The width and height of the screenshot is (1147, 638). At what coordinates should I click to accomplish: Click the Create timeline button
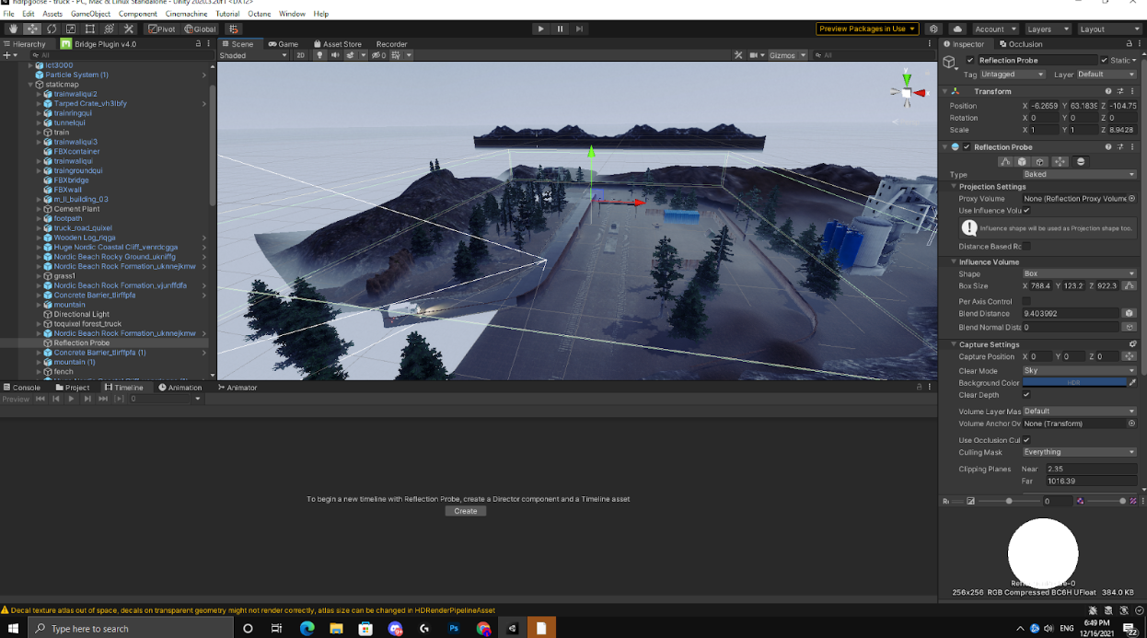tap(466, 511)
